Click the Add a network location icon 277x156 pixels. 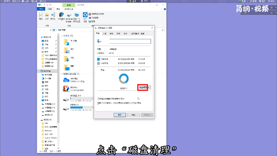tap(77, 15)
